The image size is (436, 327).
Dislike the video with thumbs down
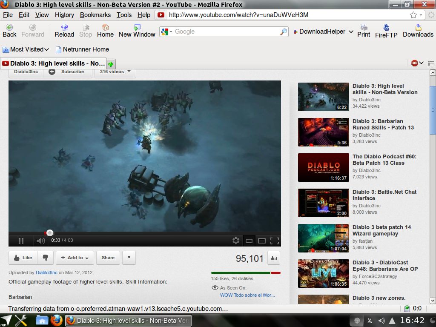click(x=46, y=258)
